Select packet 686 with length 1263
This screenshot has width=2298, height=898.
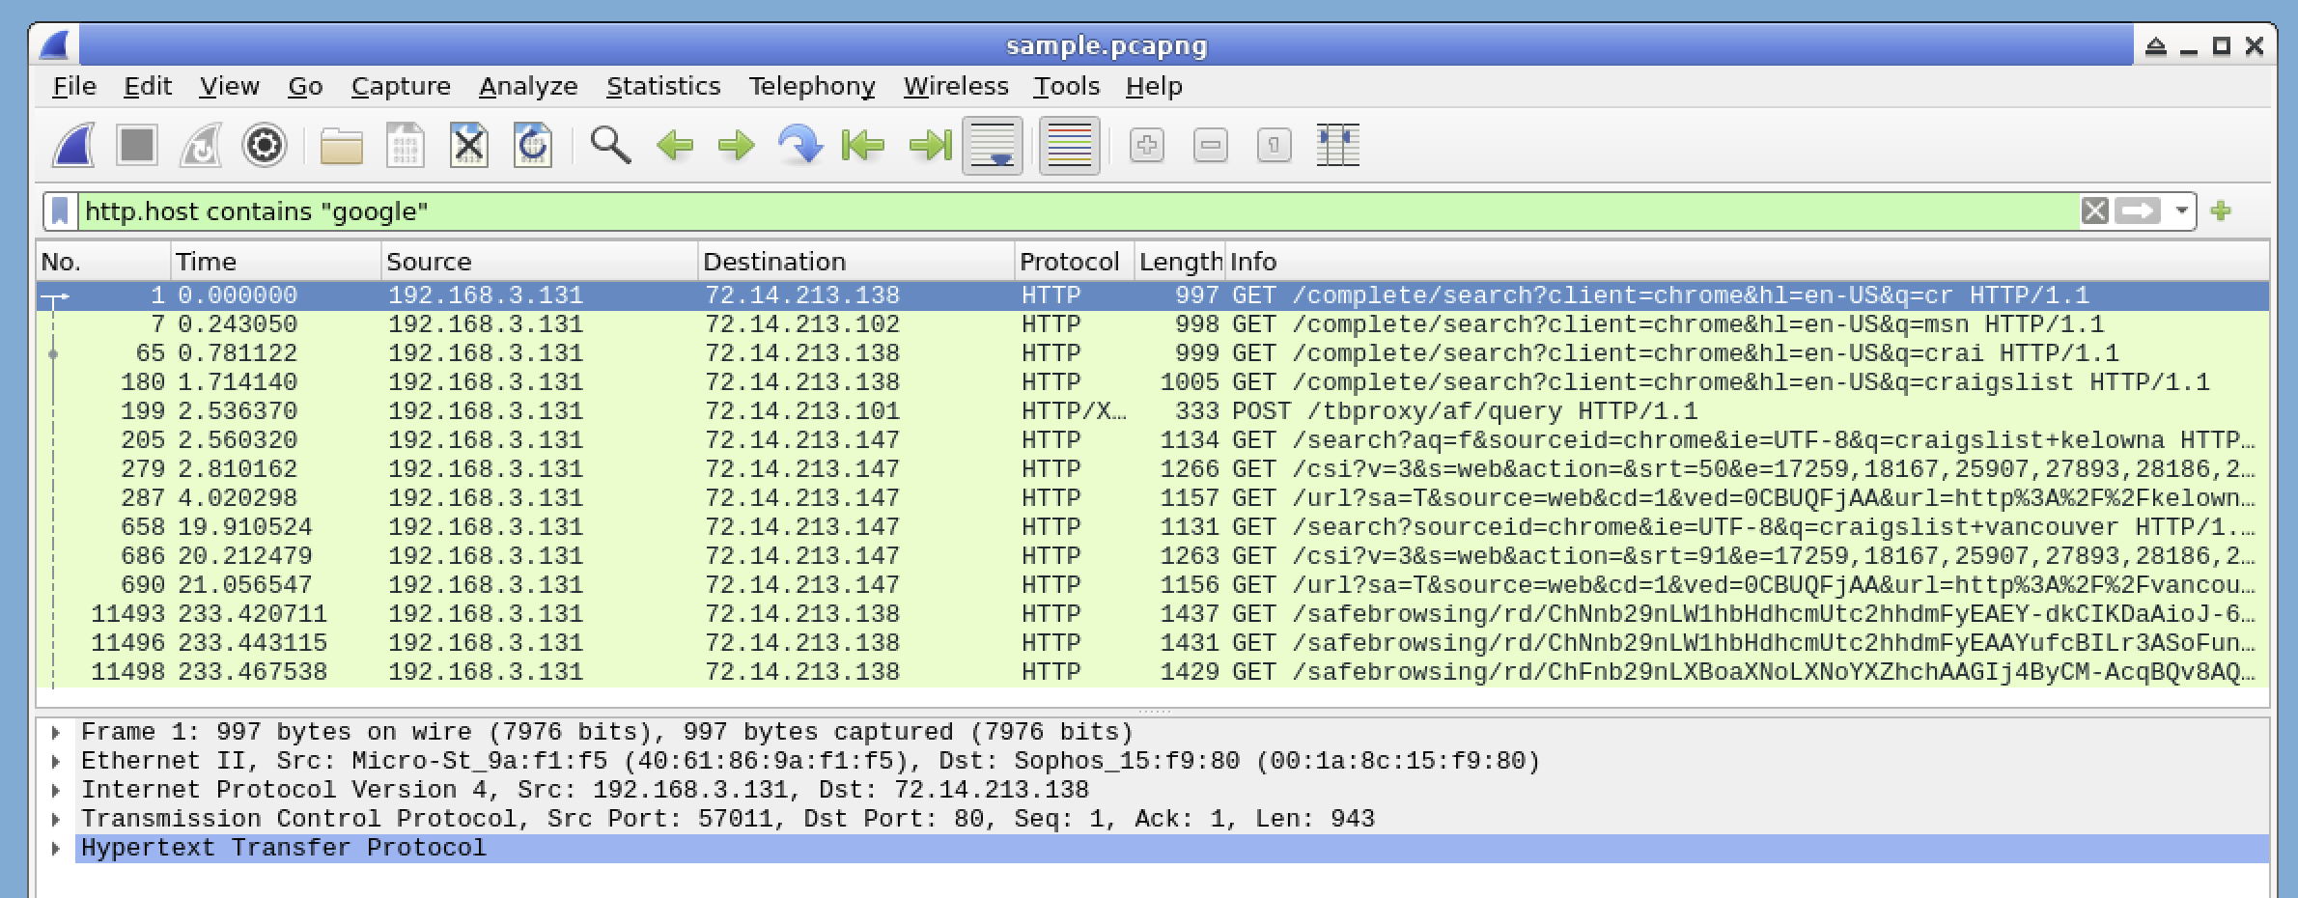pyautogui.click(x=1153, y=556)
